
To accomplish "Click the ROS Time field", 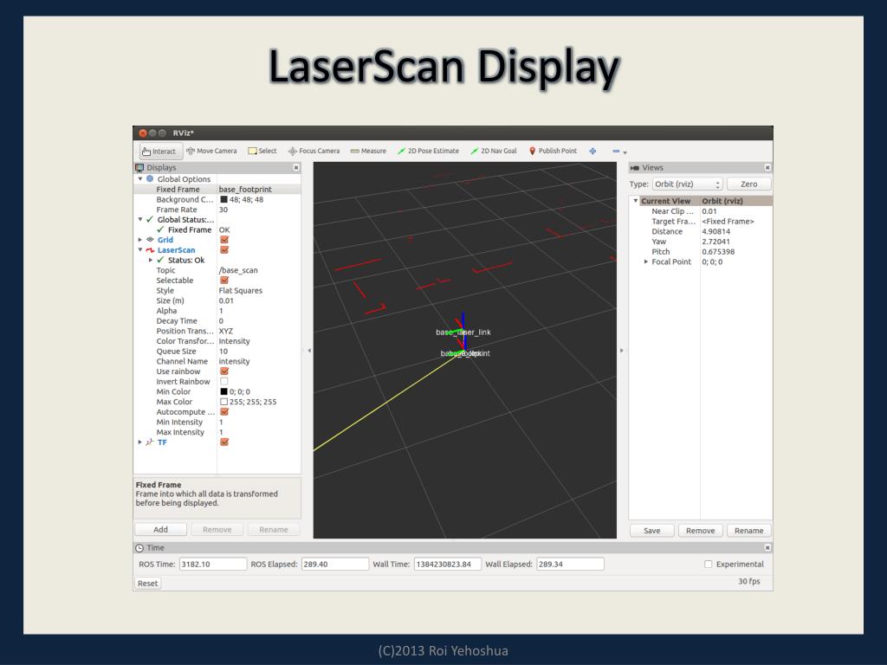I will [213, 565].
